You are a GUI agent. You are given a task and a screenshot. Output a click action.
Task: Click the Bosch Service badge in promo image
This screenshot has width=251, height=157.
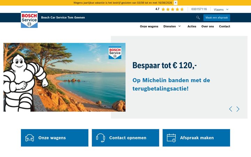tap(115, 53)
